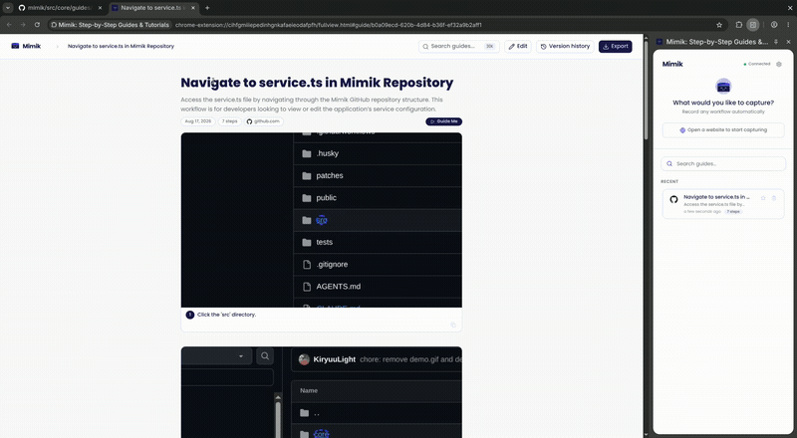
Task: Go back in browser history
Action: 9,25
